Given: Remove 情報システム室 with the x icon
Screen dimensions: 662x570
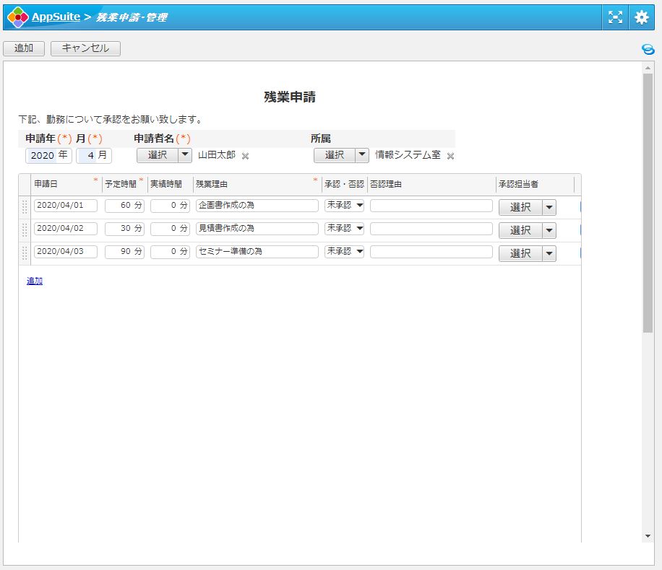Looking at the screenshot, I should point(450,156).
